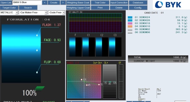This screenshot has width=190, height=102.
Task: Open Config. settings
Action: coord(138,8)
